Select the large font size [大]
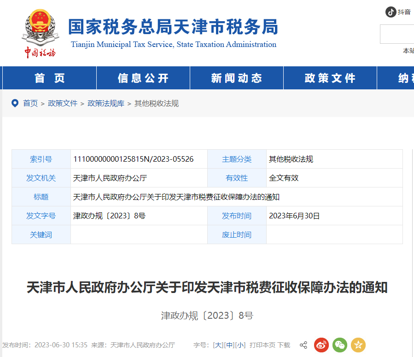The width and height of the screenshot is (414, 357). click(x=219, y=345)
